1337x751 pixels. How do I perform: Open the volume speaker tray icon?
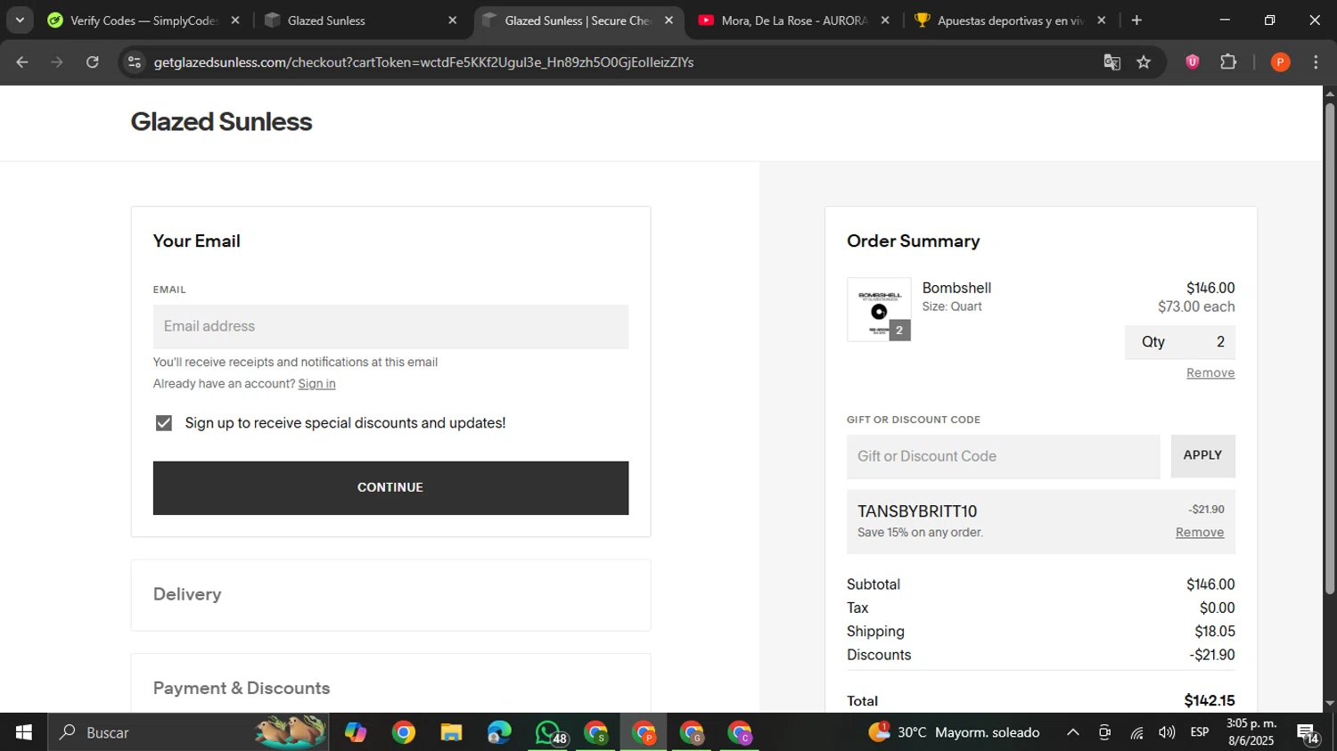pos(1167,732)
